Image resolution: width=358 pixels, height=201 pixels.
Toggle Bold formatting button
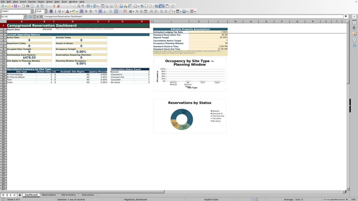pos(51,11)
